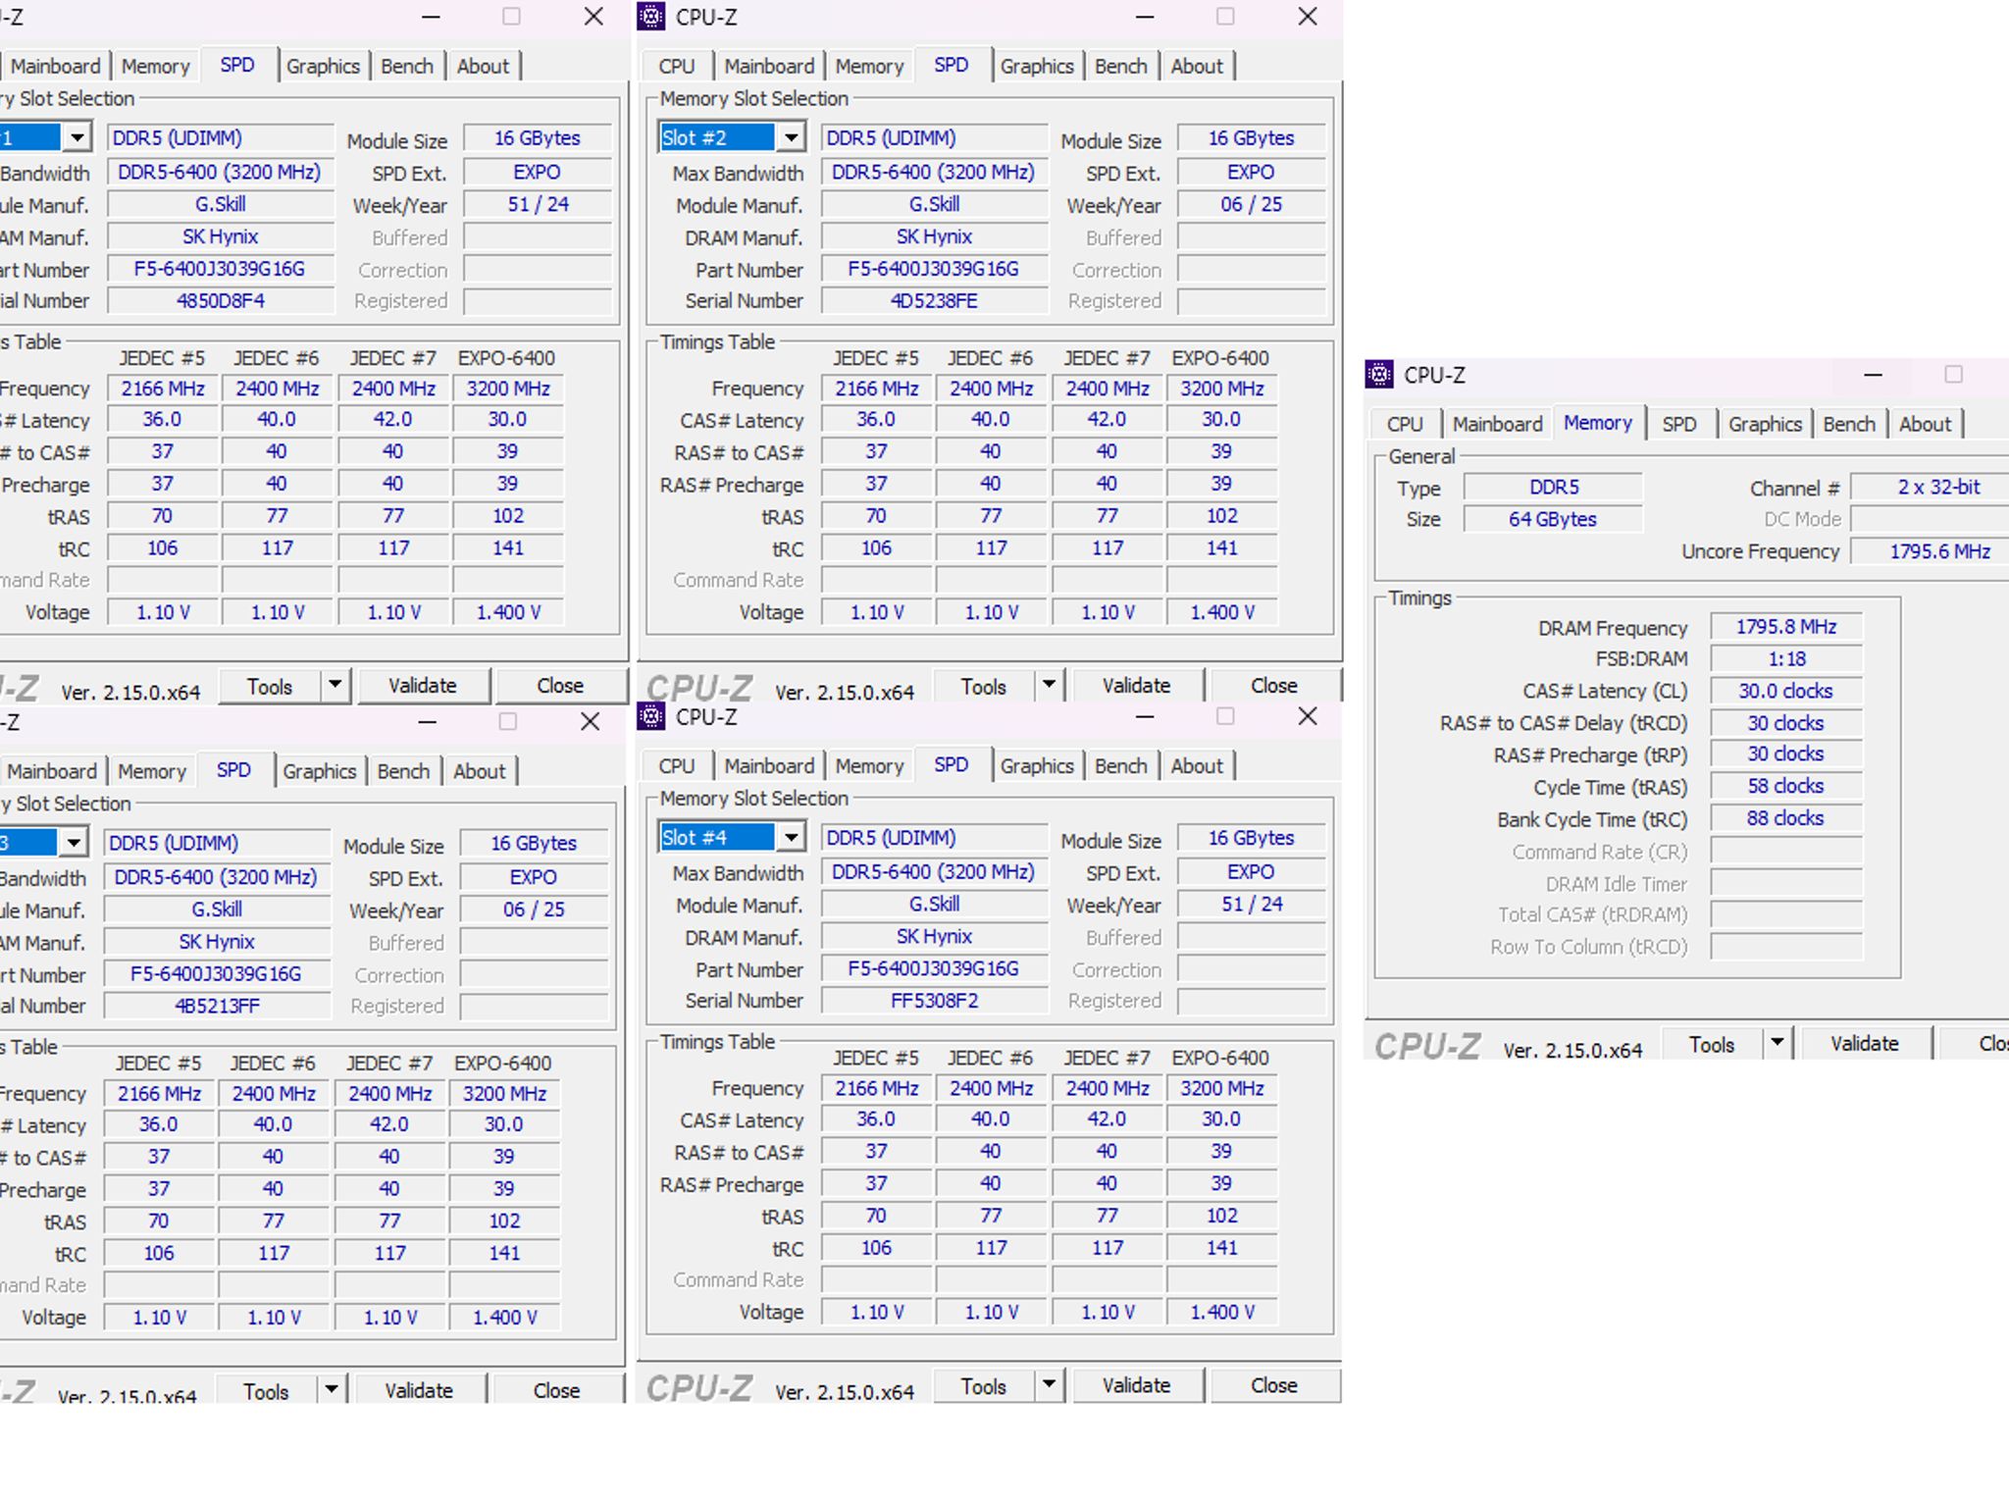Image resolution: width=2009 pixels, height=1507 pixels.
Task: Open Memory tab in Slot #2 window
Action: [x=869, y=67]
